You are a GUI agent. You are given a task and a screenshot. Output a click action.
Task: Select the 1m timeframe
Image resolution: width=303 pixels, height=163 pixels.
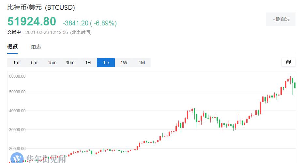point(16,63)
